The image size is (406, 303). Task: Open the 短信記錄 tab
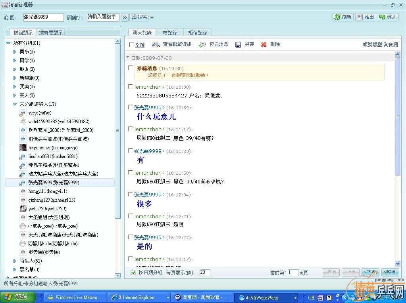(198, 32)
